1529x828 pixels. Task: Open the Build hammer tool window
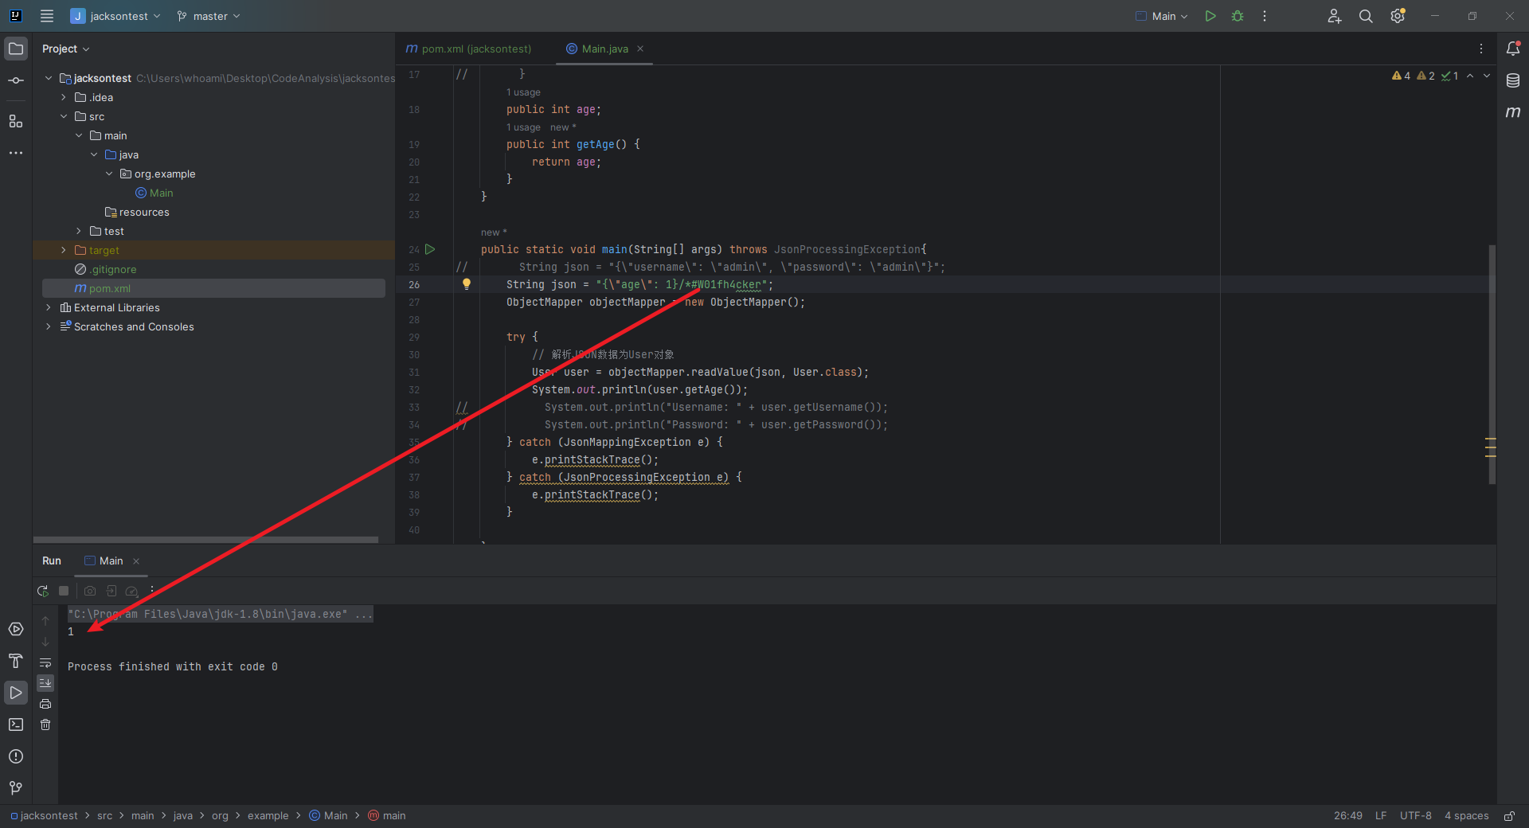(16, 661)
